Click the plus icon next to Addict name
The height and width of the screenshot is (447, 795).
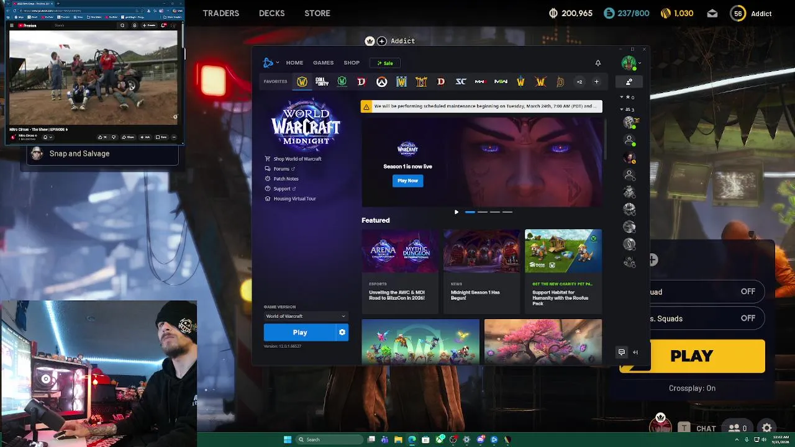click(382, 41)
